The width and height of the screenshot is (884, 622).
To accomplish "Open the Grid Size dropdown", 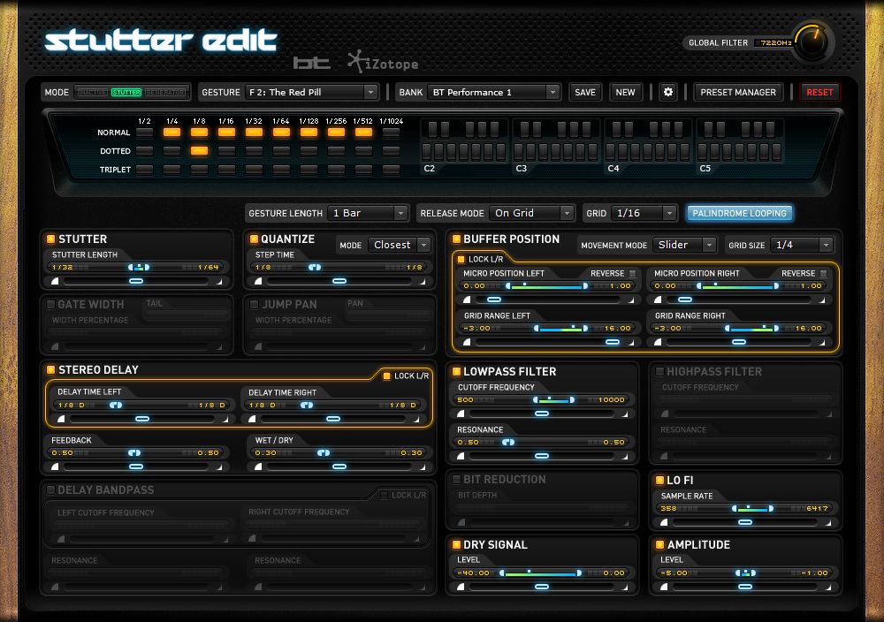I will (801, 245).
